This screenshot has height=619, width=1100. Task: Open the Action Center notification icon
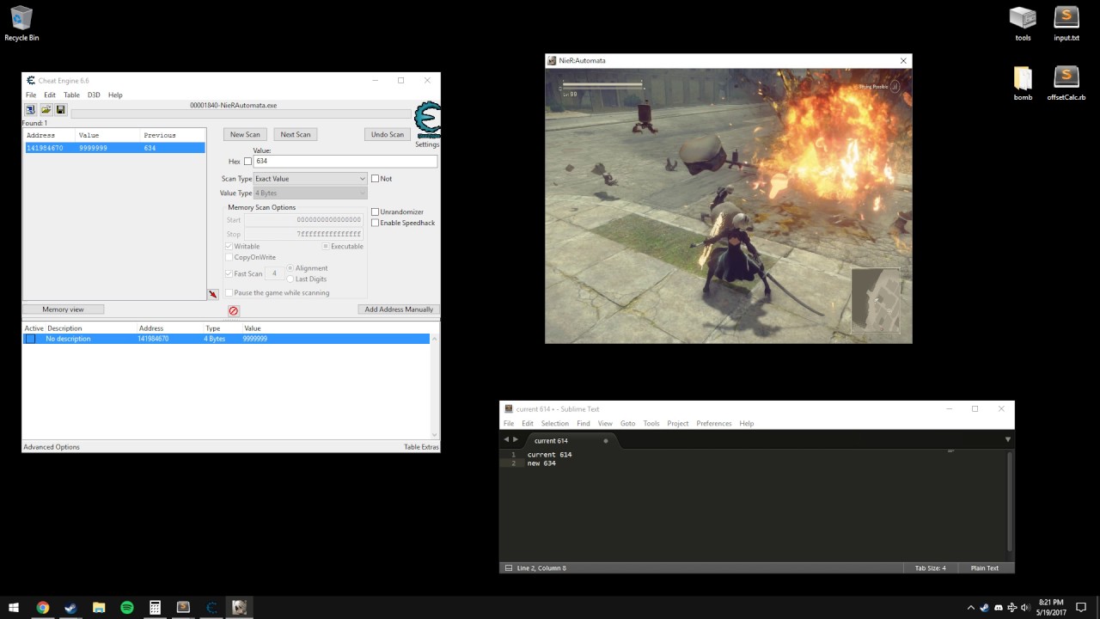pyautogui.click(x=1081, y=608)
